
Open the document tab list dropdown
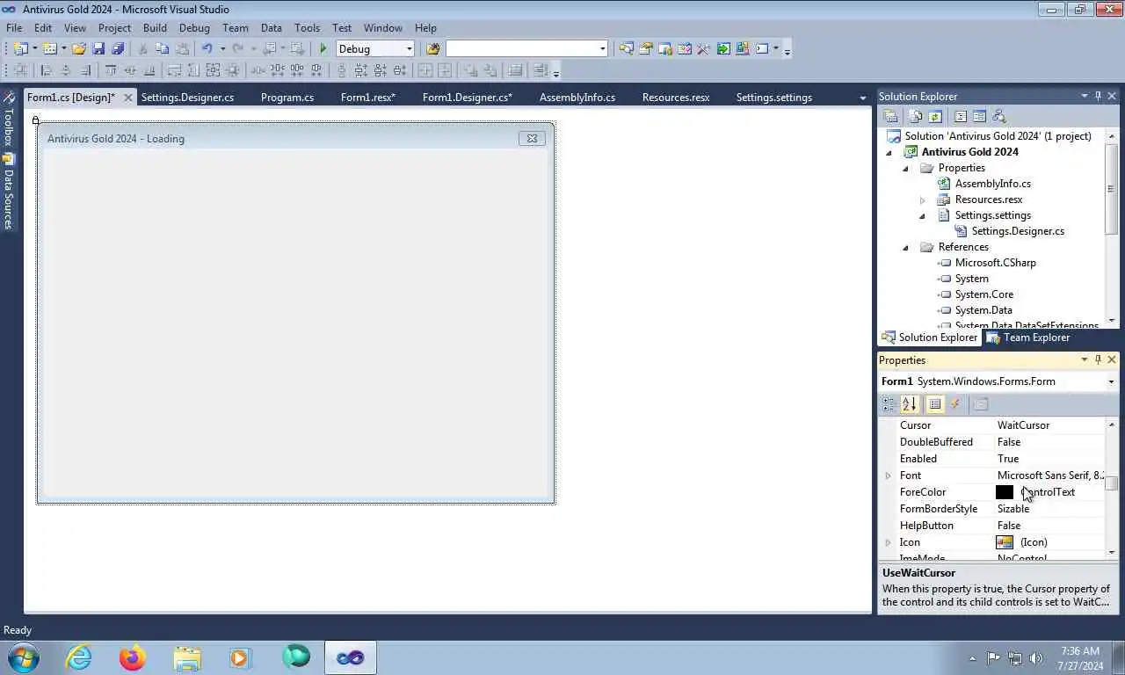862,98
